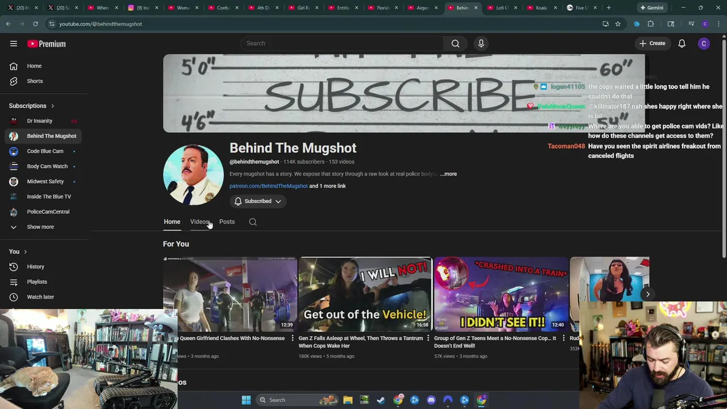This screenshot has height=409, width=727.
Task: Open Midwest Safety subscription channel
Action: coord(43,182)
